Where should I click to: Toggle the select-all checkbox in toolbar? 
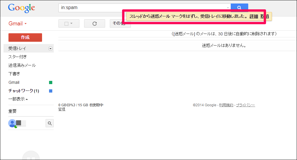pos(66,24)
